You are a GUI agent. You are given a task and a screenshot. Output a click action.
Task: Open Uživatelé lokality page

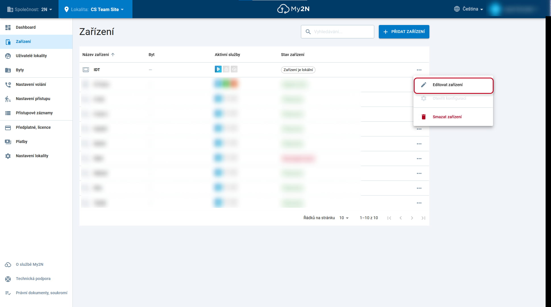pos(36,56)
